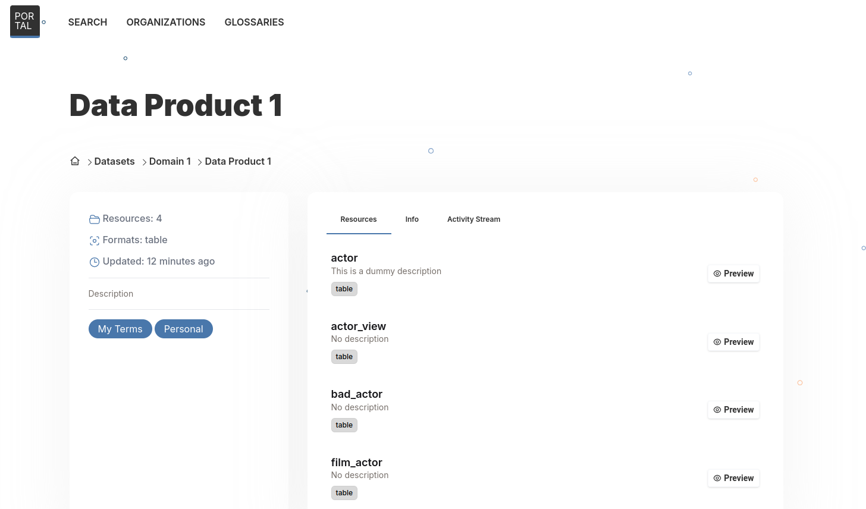The width and height of the screenshot is (866, 509).
Task: Open the ORGANIZATIONS menu item
Action: point(166,22)
